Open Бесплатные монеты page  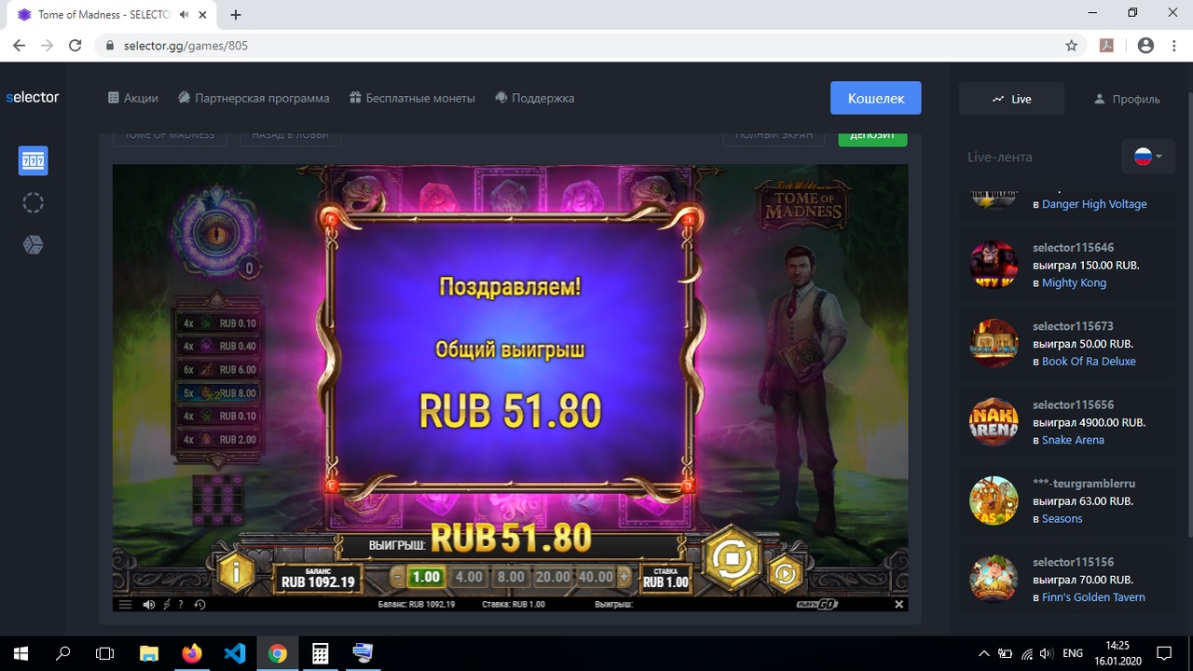click(412, 98)
